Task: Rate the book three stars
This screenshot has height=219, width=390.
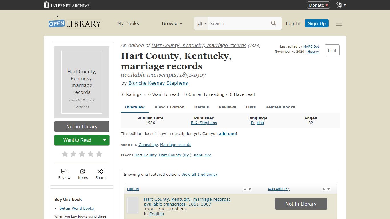Action: [82, 154]
